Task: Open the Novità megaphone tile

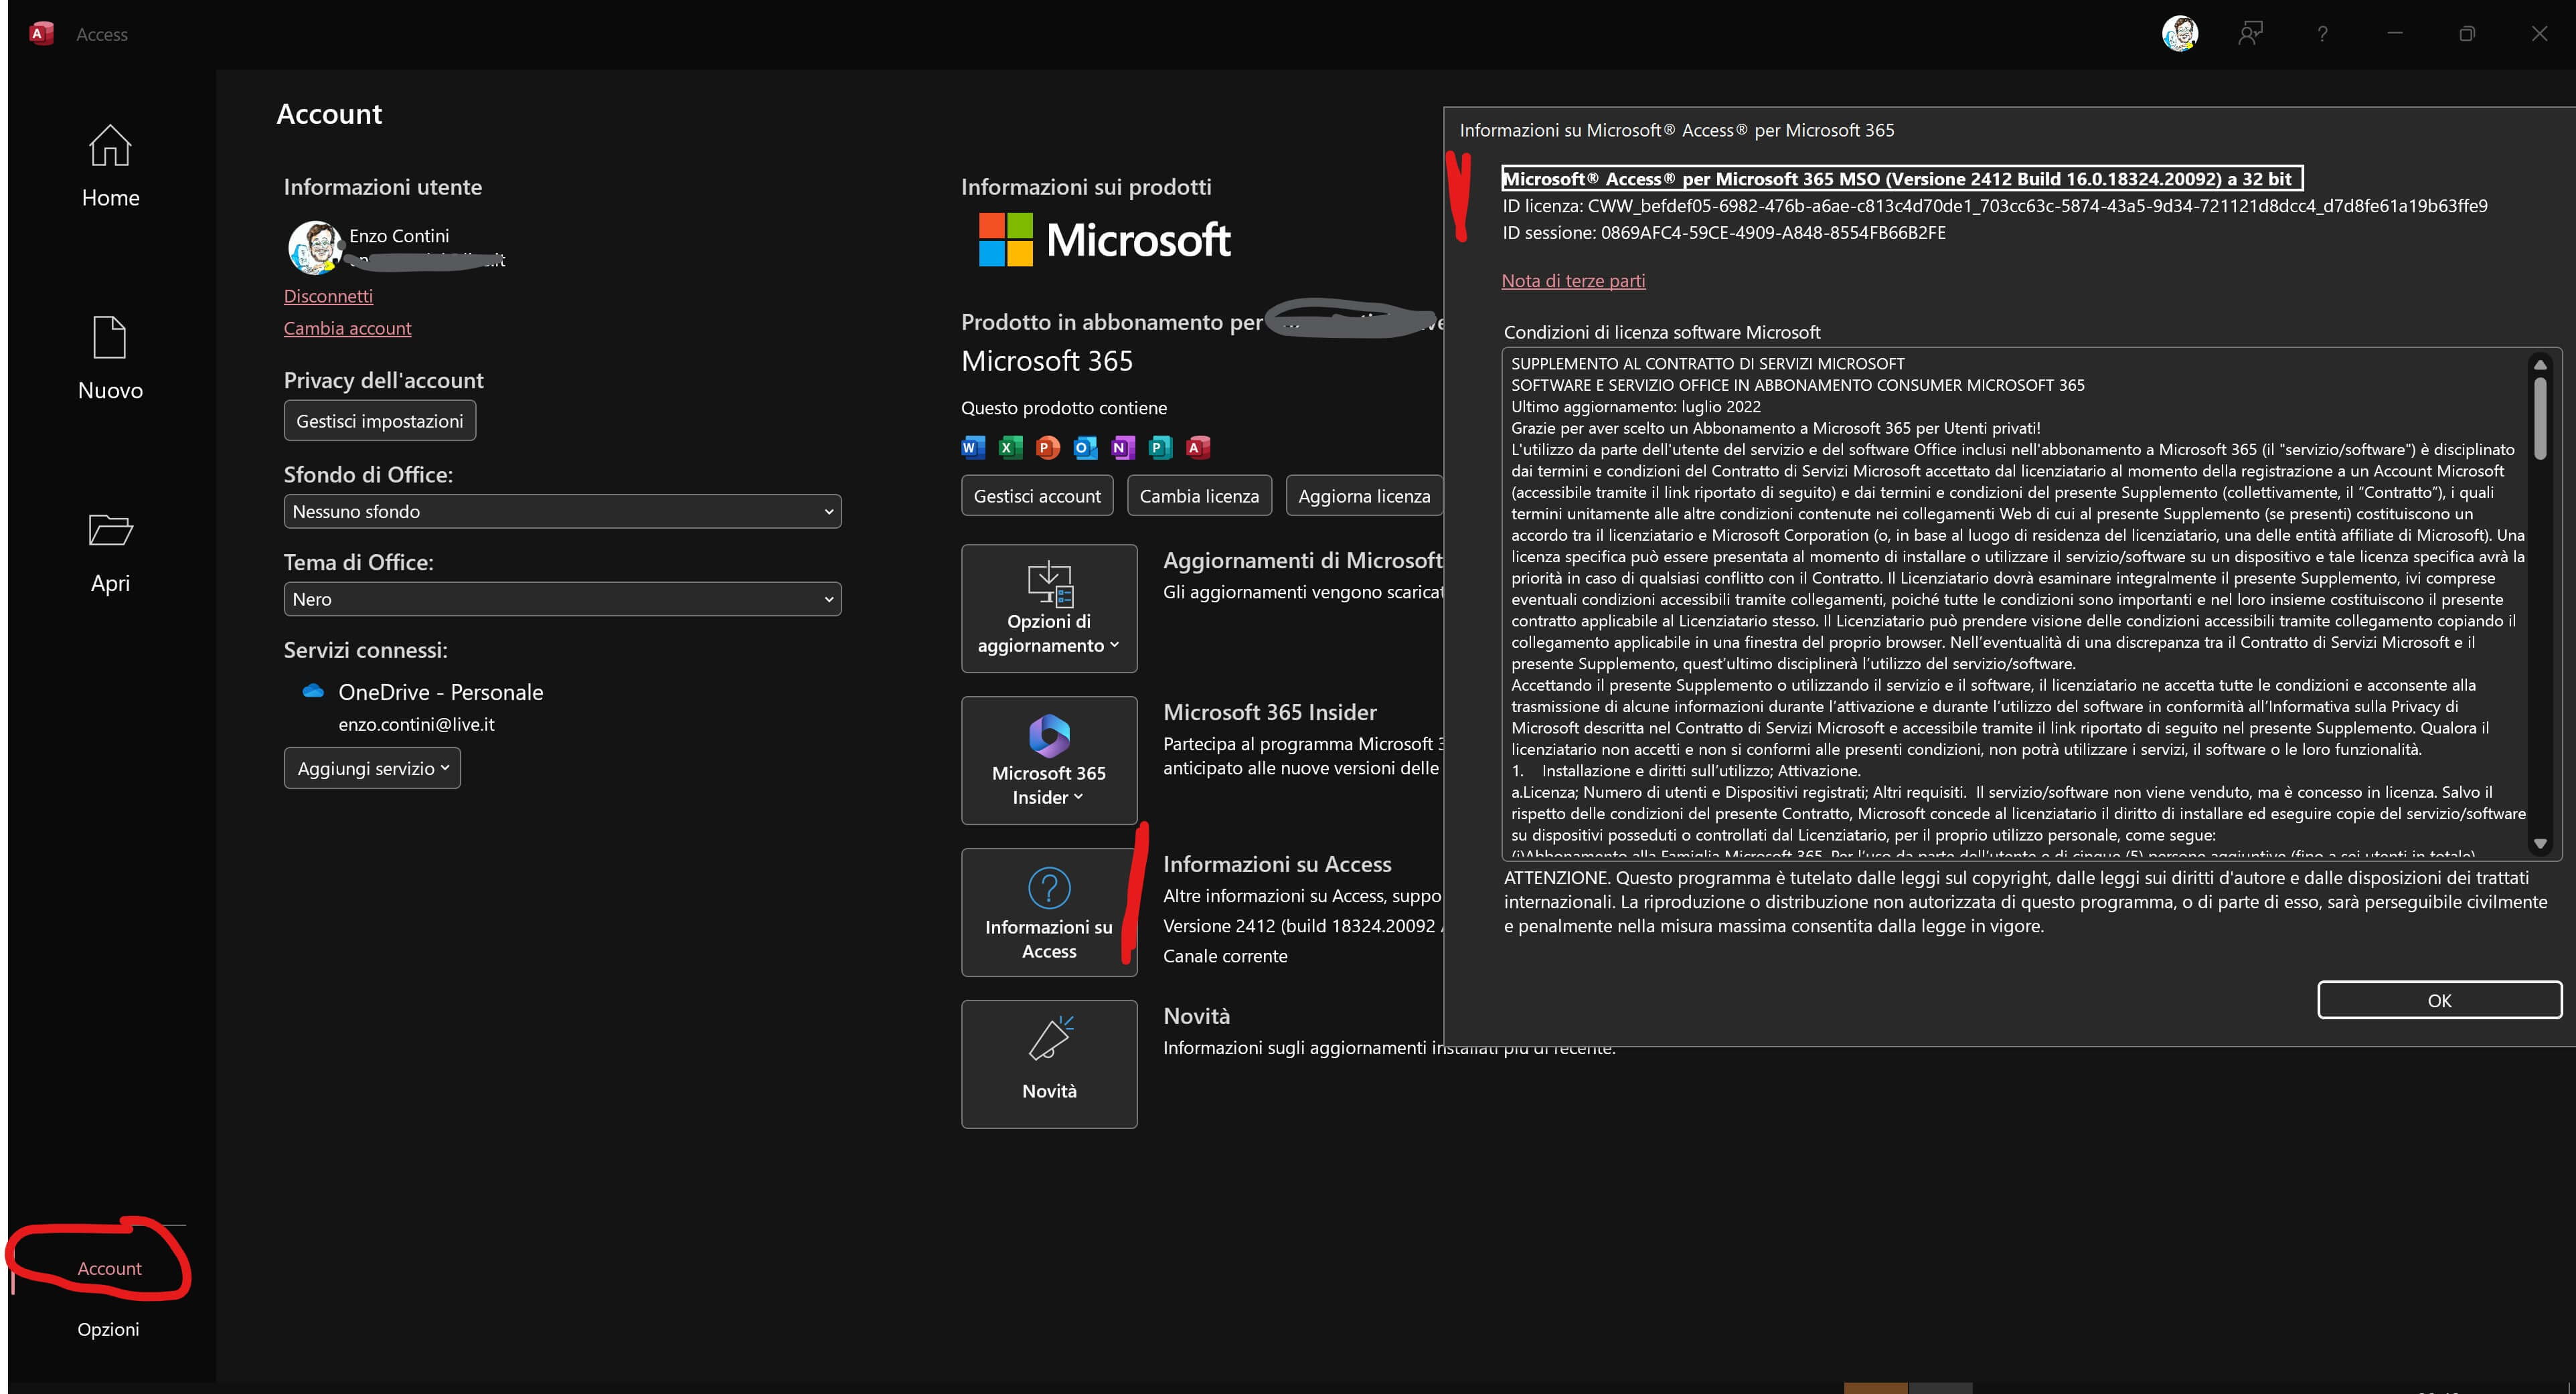Action: pyautogui.click(x=1049, y=1064)
